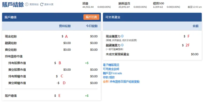This screenshot has width=204, height=103.
Task: Click the 賣空股票市值 今日變動 $0.00 value
Action: 94,70
